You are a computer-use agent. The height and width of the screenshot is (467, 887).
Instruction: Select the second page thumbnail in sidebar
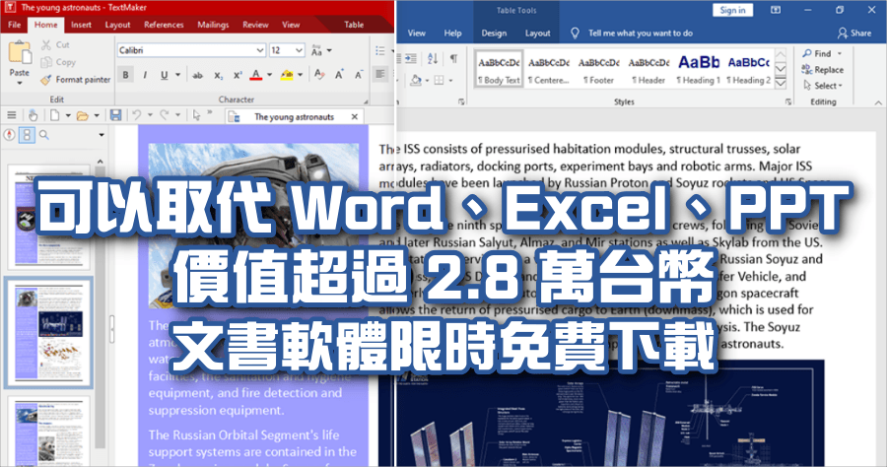pos(48,332)
